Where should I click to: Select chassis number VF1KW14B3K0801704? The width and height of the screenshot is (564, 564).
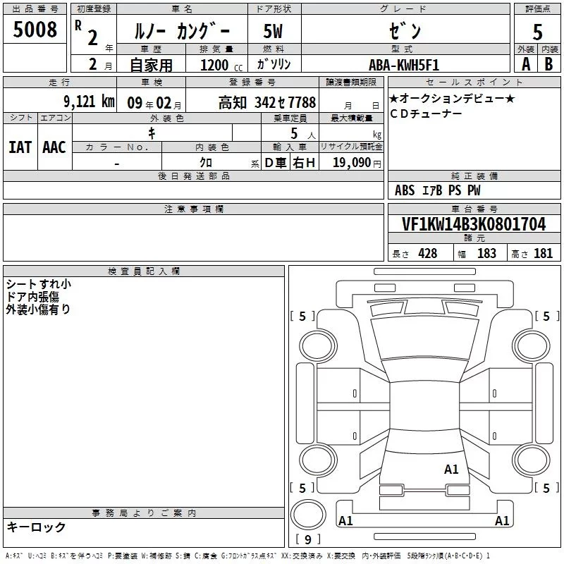click(x=474, y=224)
